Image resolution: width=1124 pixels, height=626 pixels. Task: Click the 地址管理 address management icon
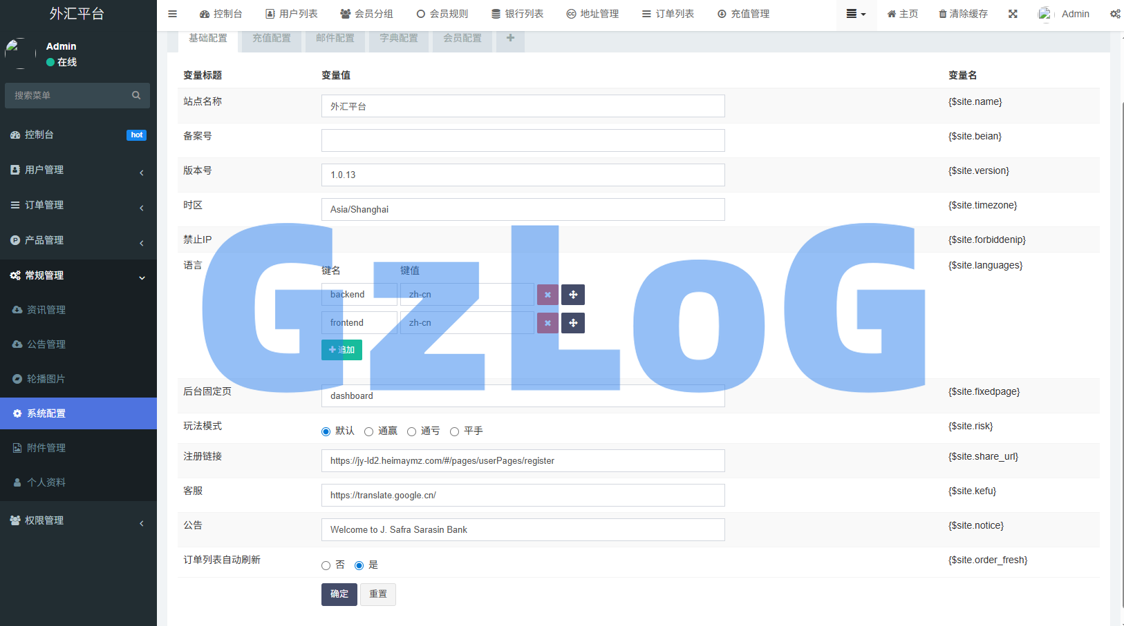coord(592,13)
